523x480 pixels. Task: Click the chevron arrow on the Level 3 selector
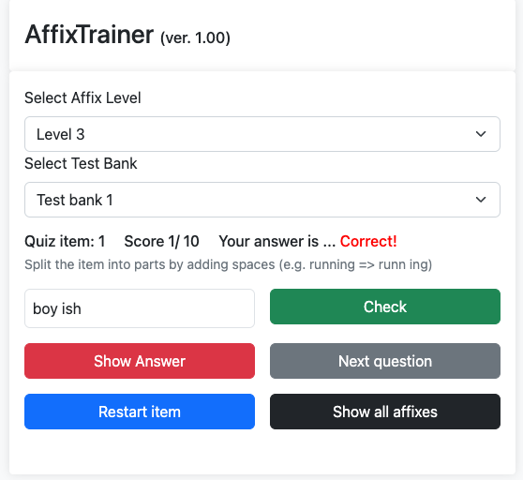[x=481, y=134]
